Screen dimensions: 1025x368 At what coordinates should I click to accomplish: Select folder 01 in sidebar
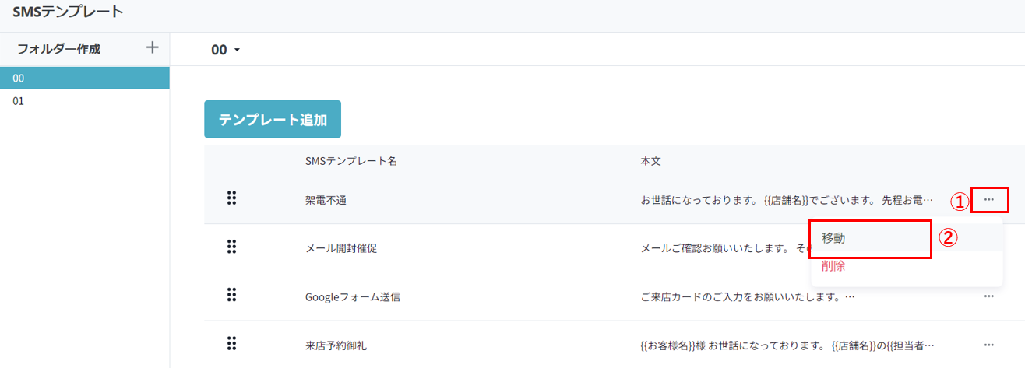[x=85, y=100]
